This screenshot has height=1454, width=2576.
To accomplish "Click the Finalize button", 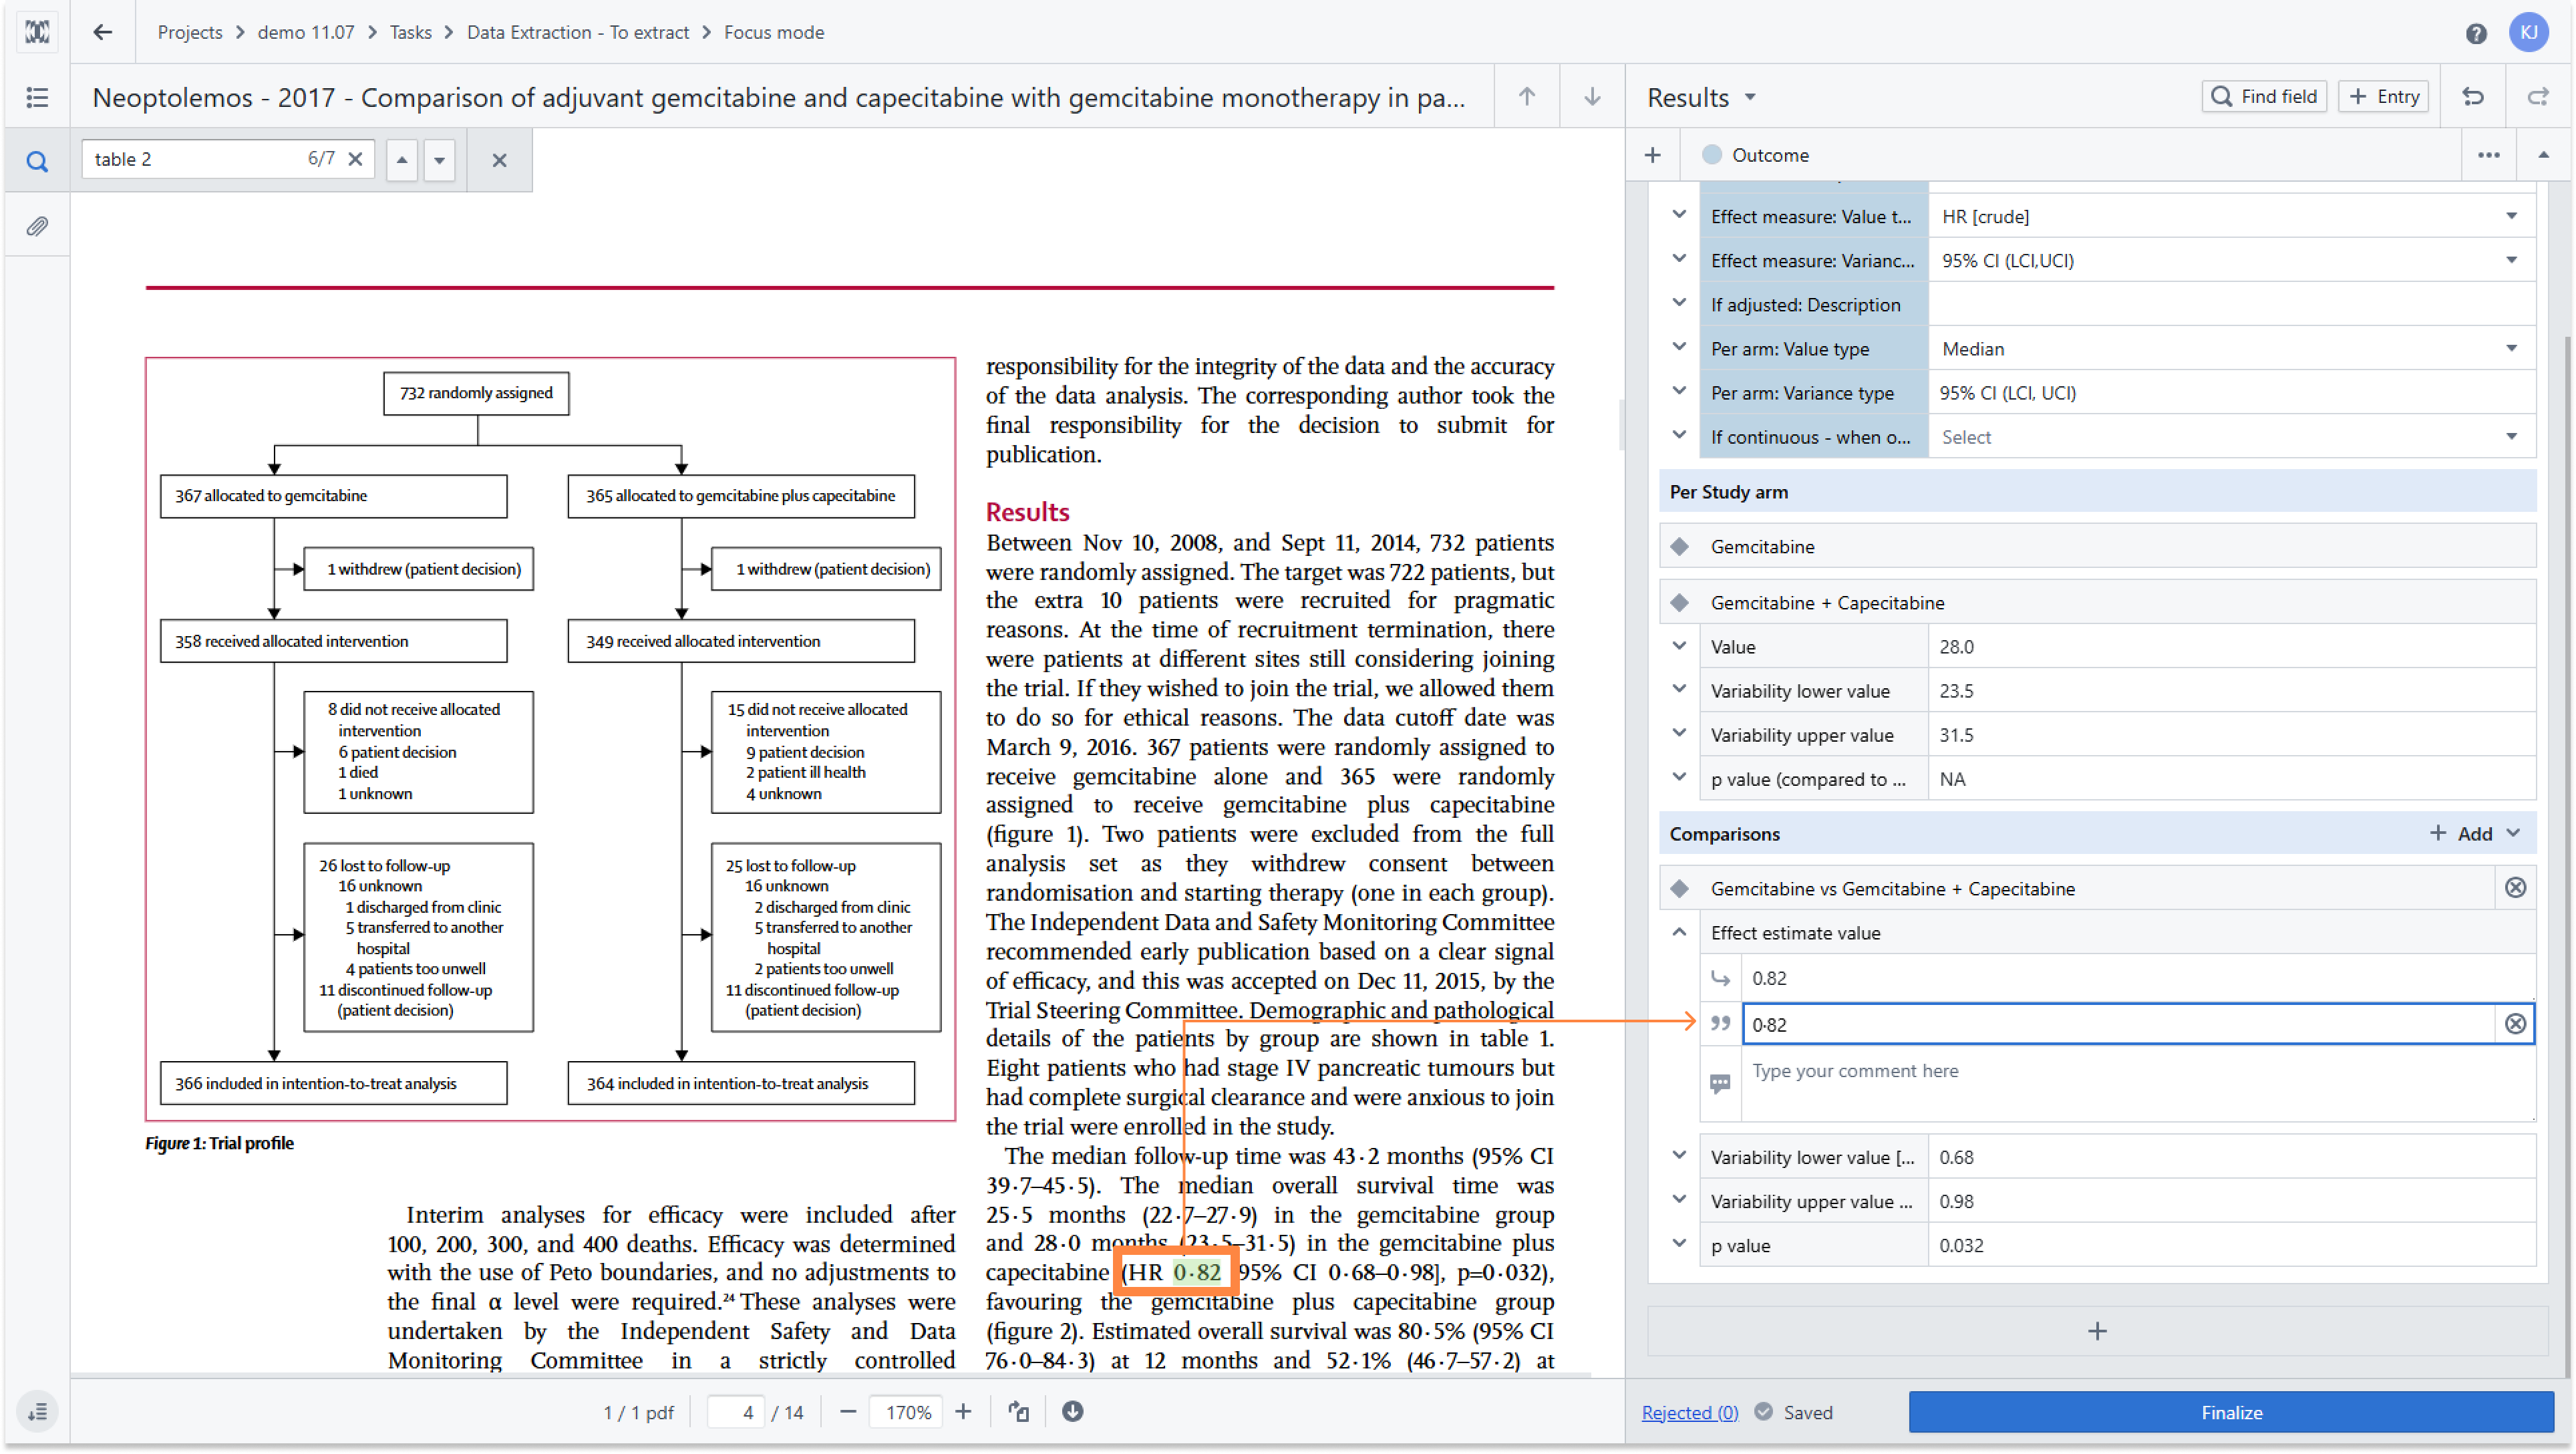I will coord(2231,1412).
